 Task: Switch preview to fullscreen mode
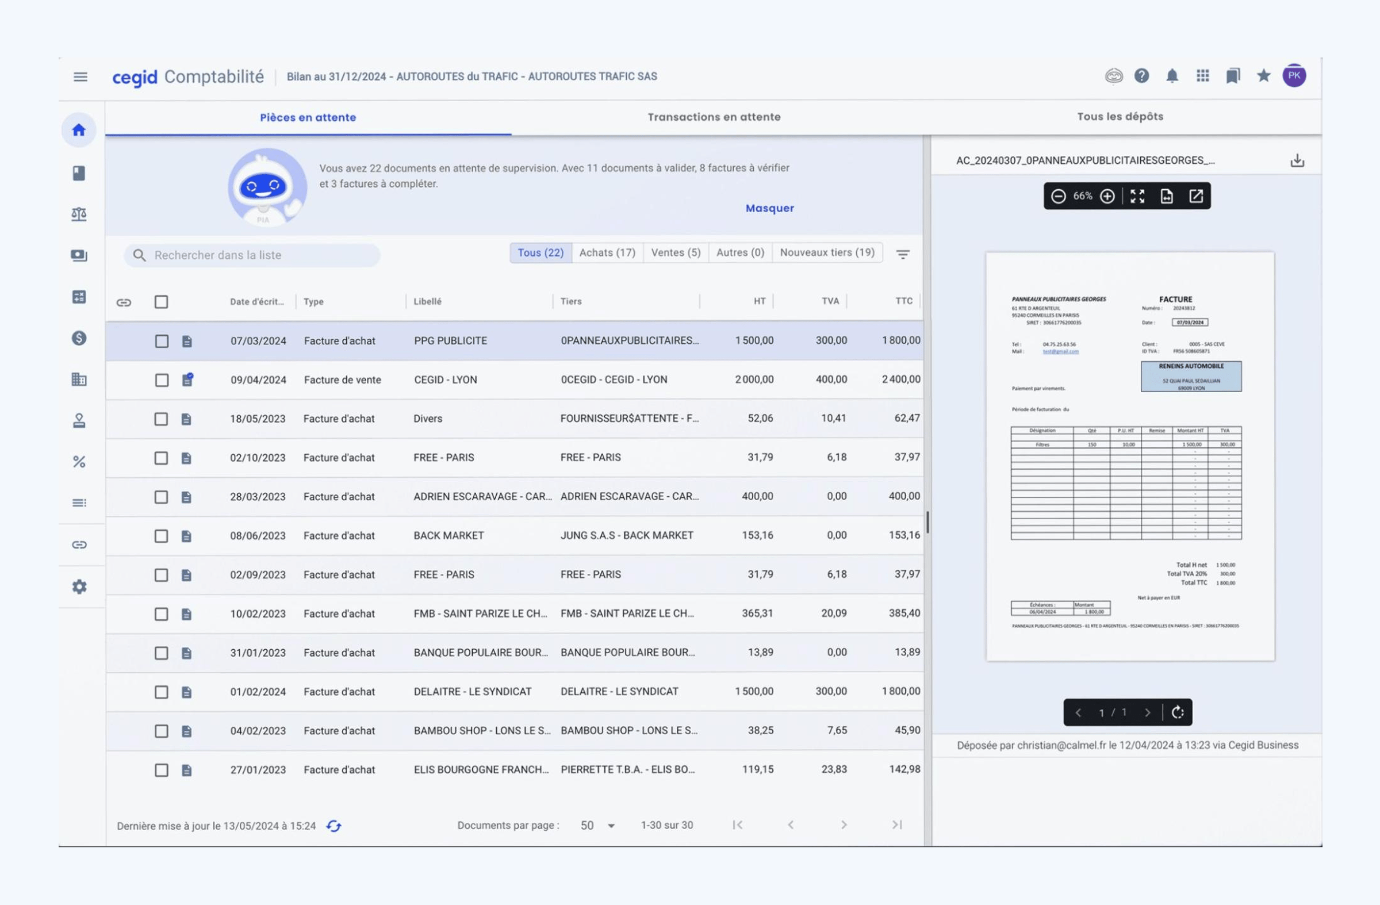pos(1137,196)
